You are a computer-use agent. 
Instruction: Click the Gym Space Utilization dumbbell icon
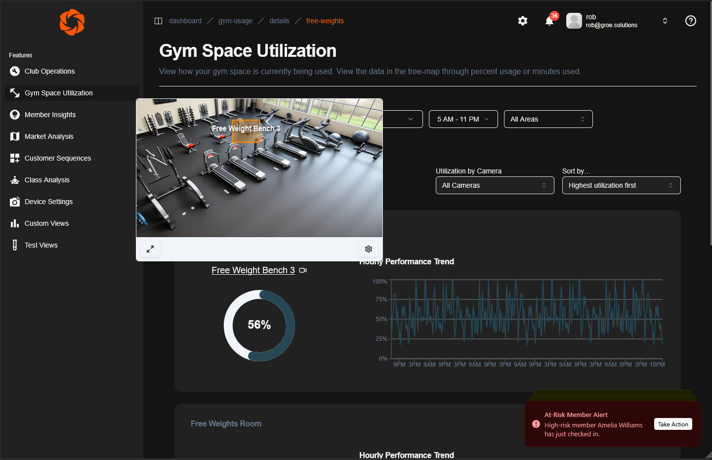tap(15, 93)
